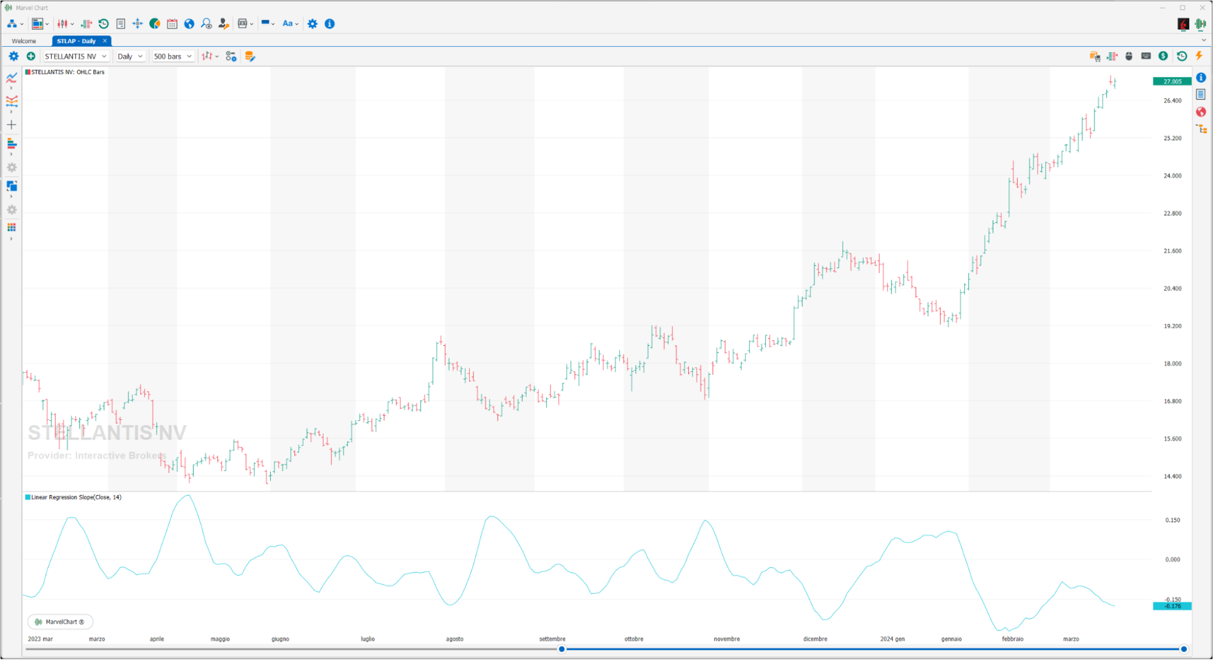Click the -0.176 indicator value label
This screenshot has height=660, width=1213.
1172,606
